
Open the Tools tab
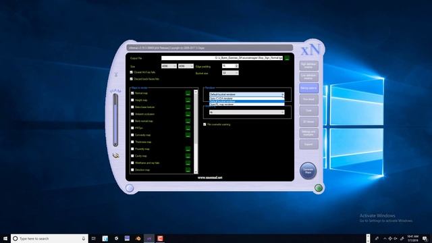tap(308, 111)
